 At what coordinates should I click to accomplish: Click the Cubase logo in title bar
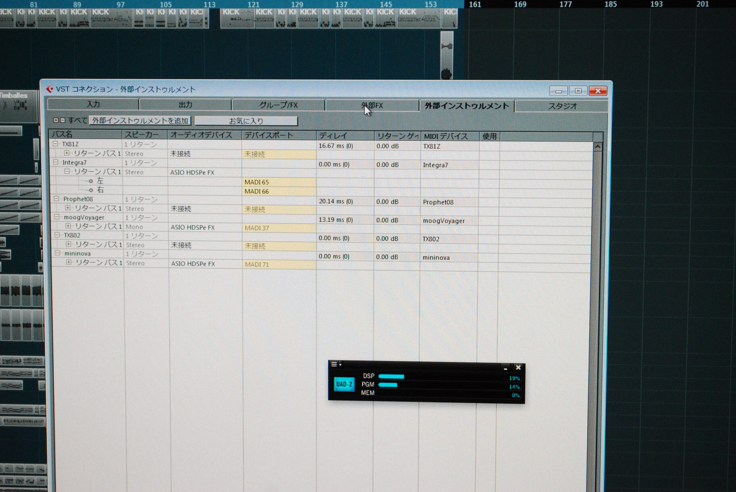coord(49,89)
